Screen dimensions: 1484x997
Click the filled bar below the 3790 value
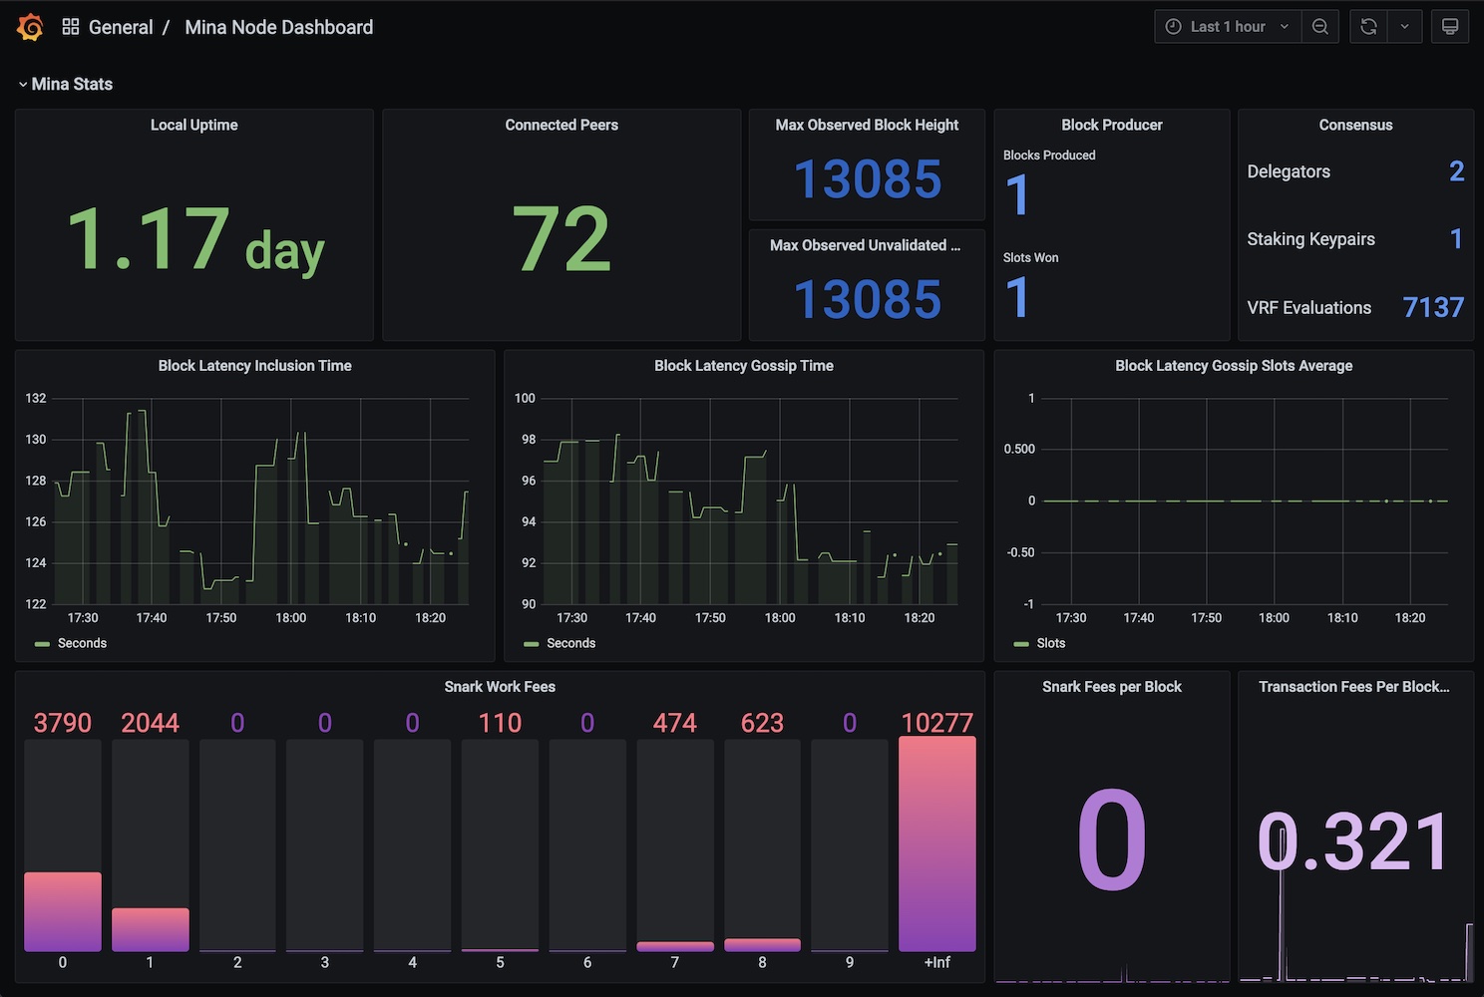63,912
